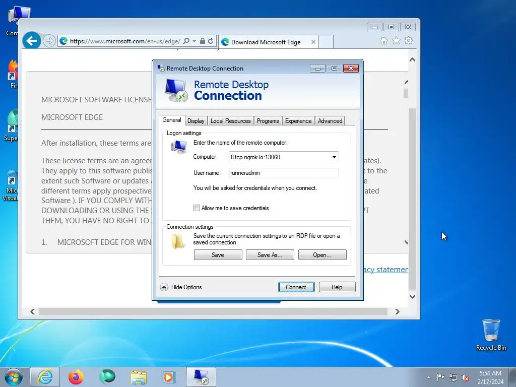Open the clock showing 5:54 AM
This screenshot has width=516, height=387.
pyautogui.click(x=490, y=377)
